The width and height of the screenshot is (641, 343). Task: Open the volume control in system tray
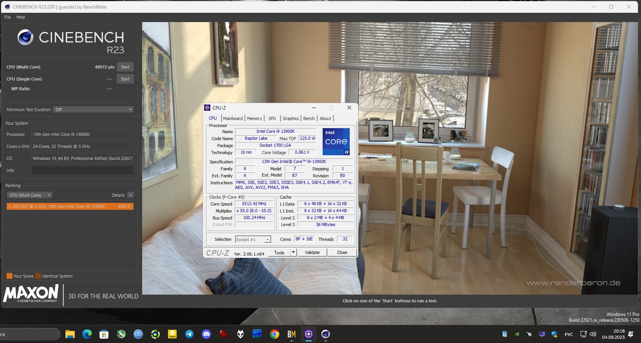click(x=593, y=334)
